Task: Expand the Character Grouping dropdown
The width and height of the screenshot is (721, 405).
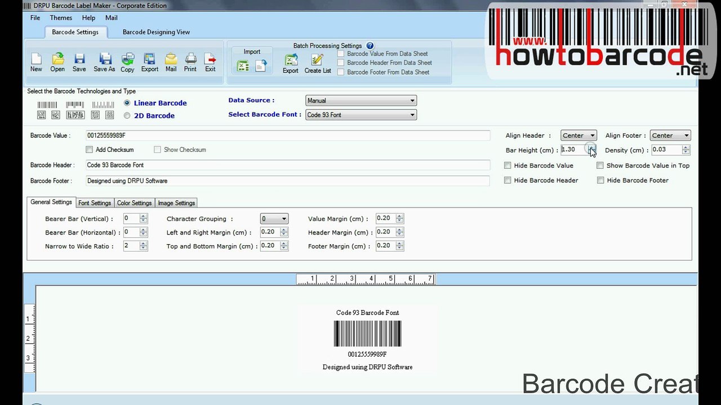Action: [x=274, y=219]
